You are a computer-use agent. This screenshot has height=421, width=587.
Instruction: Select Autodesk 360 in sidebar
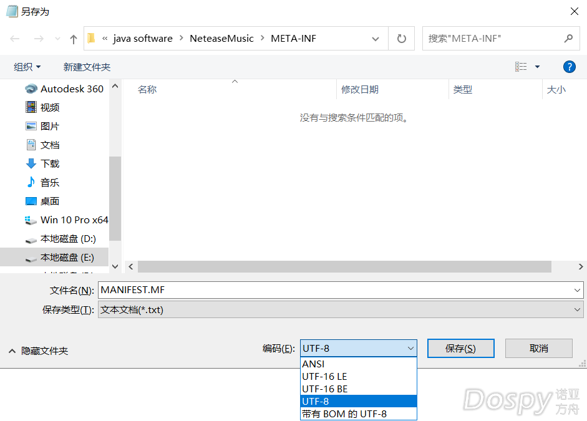[x=72, y=89]
